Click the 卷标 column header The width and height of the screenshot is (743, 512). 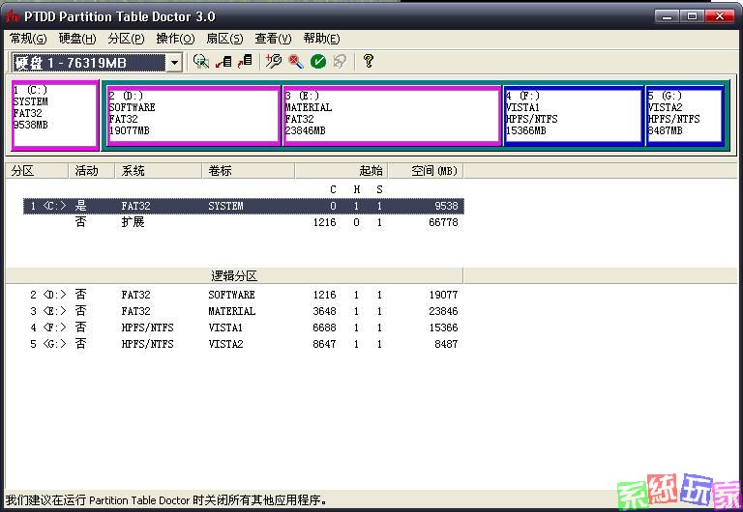249,171
